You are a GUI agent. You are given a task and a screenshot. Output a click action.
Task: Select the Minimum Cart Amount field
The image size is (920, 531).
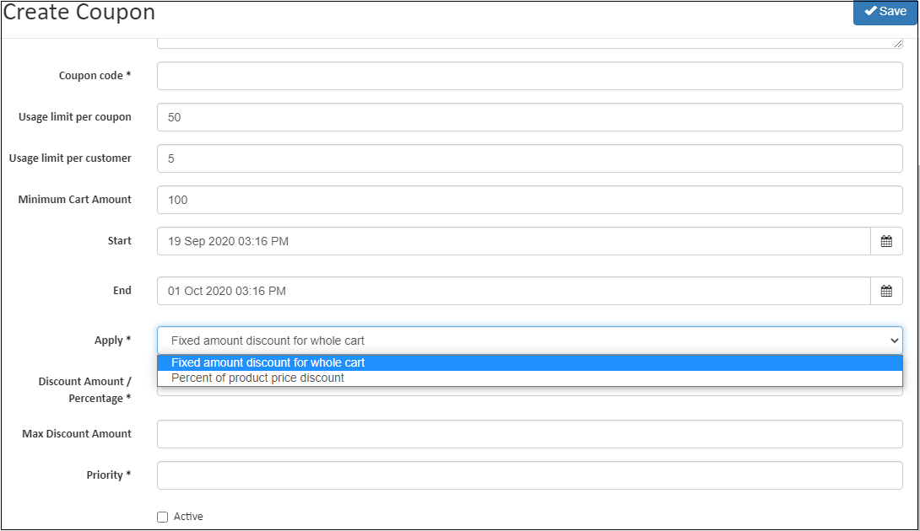[x=529, y=200]
